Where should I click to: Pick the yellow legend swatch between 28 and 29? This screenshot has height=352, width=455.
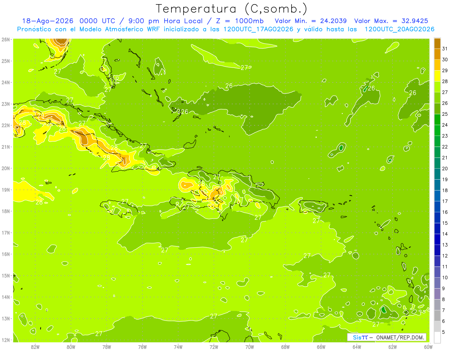tap(437, 76)
